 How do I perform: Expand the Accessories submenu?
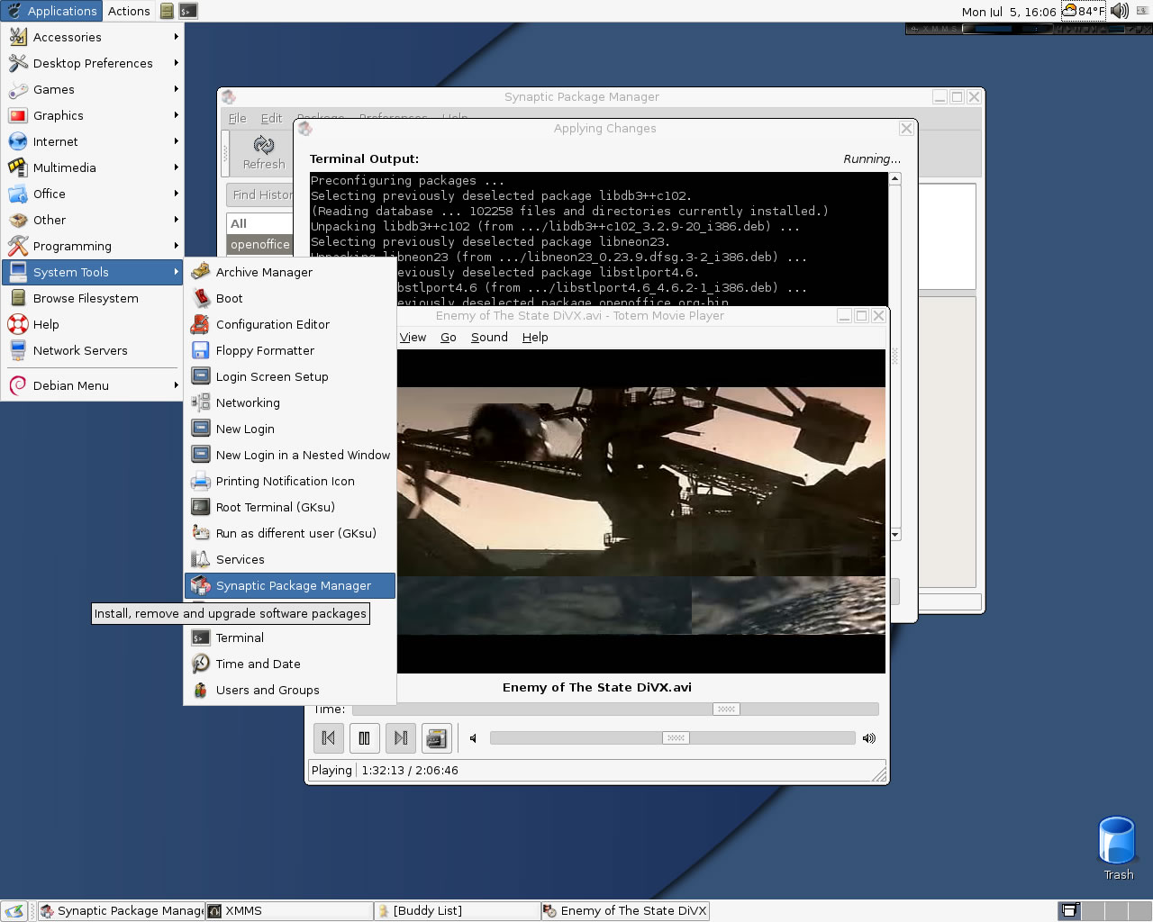click(92, 37)
